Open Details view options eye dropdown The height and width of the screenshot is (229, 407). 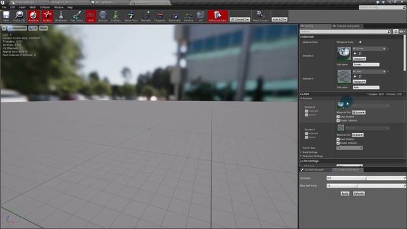click(402, 32)
